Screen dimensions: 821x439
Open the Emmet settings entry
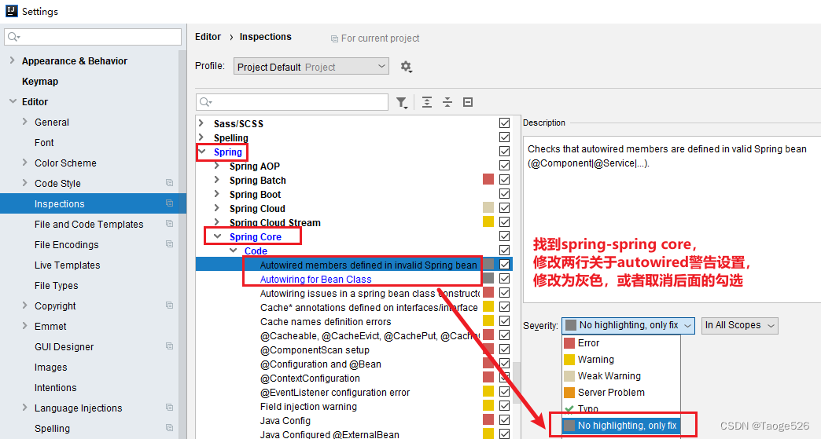50,326
